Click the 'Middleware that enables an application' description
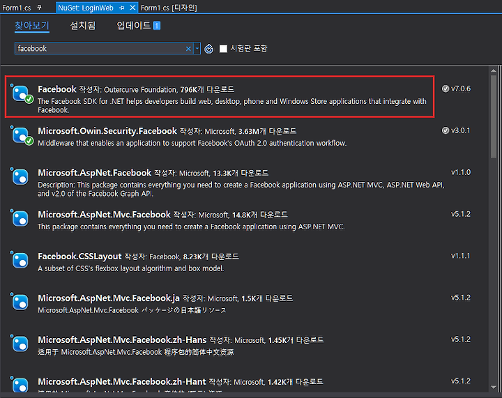This screenshot has height=398, width=502. click(192, 143)
